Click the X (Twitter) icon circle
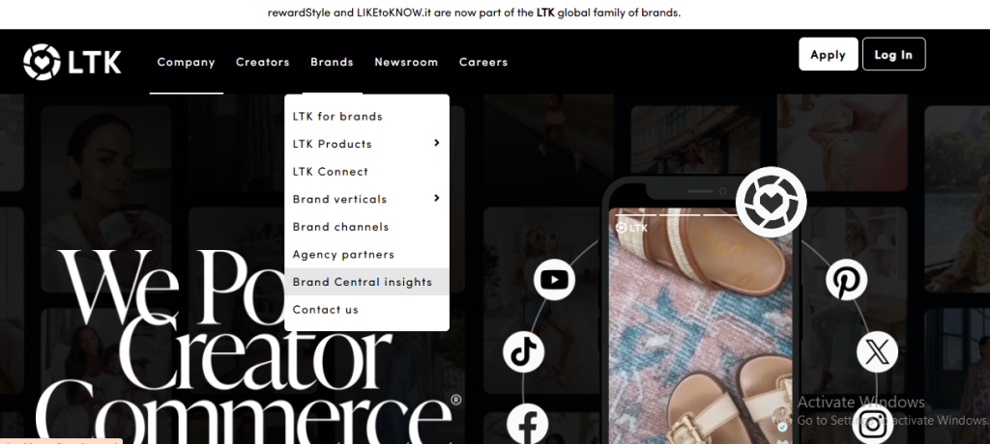 coord(876,351)
